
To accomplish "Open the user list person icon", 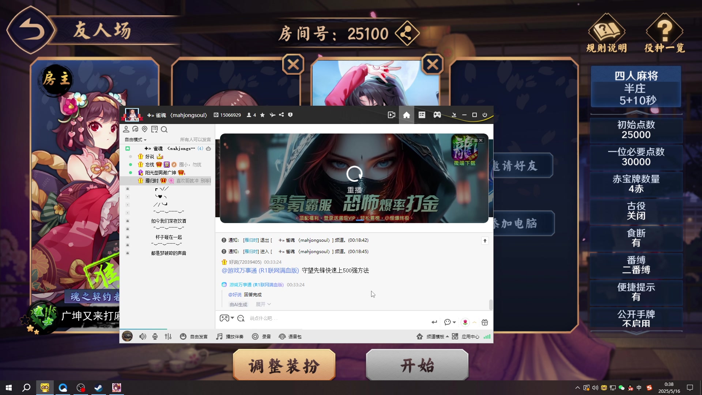I will pyautogui.click(x=126, y=129).
